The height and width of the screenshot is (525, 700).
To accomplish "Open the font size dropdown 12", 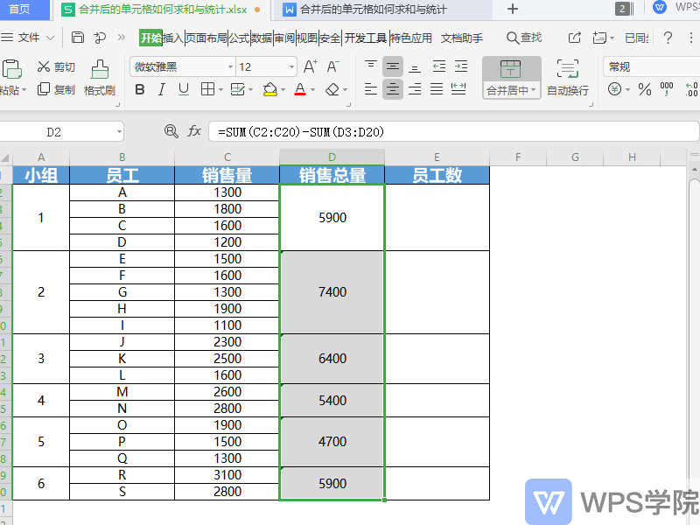I will point(291,67).
